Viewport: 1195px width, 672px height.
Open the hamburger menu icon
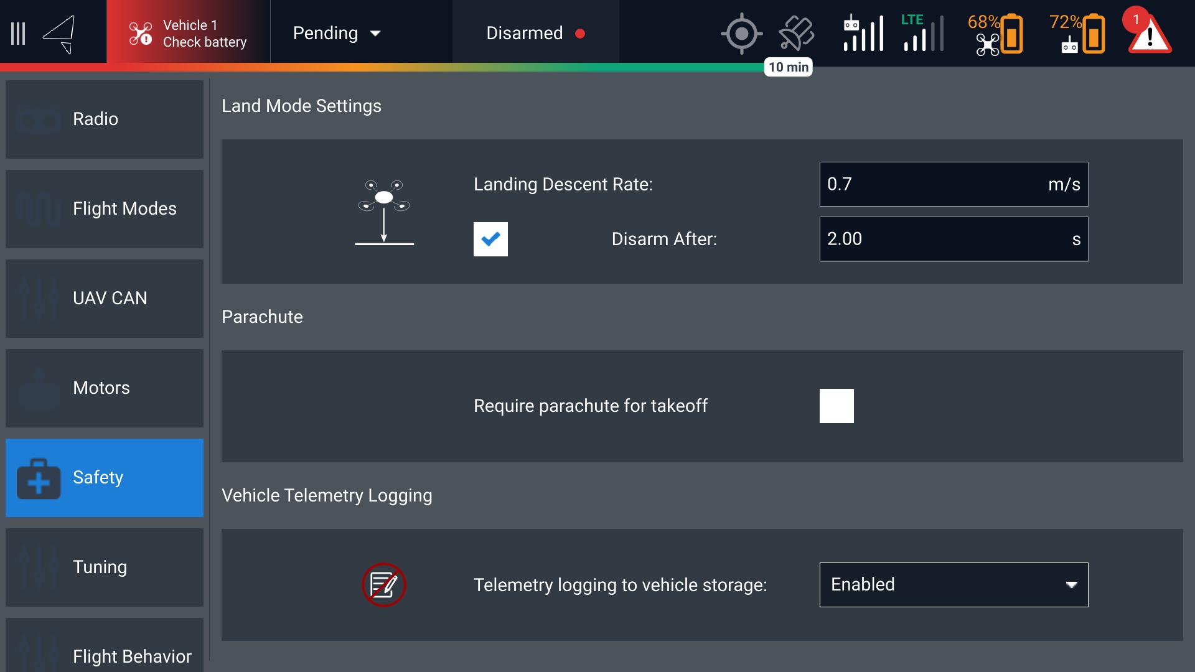tap(18, 34)
